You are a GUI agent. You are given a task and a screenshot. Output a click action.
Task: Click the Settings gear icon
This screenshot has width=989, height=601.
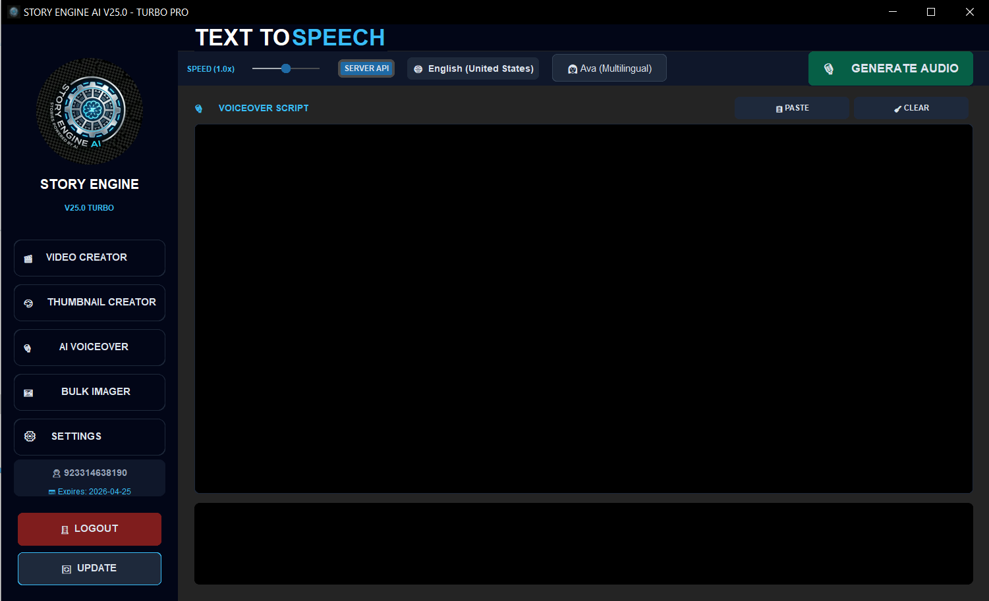pyautogui.click(x=29, y=436)
